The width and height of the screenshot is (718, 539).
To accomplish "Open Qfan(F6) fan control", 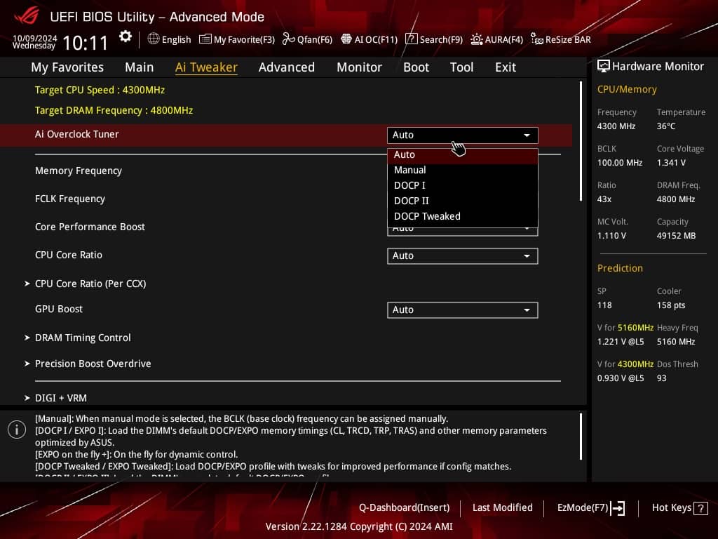I will pyautogui.click(x=307, y=39).
